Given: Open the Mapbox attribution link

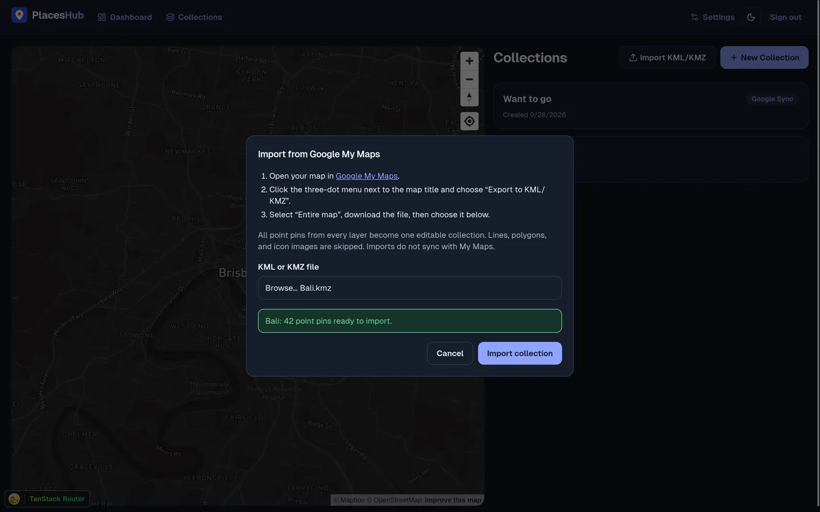Looking at the screenshot, I should pyautogui.click(x=349, y=500).
